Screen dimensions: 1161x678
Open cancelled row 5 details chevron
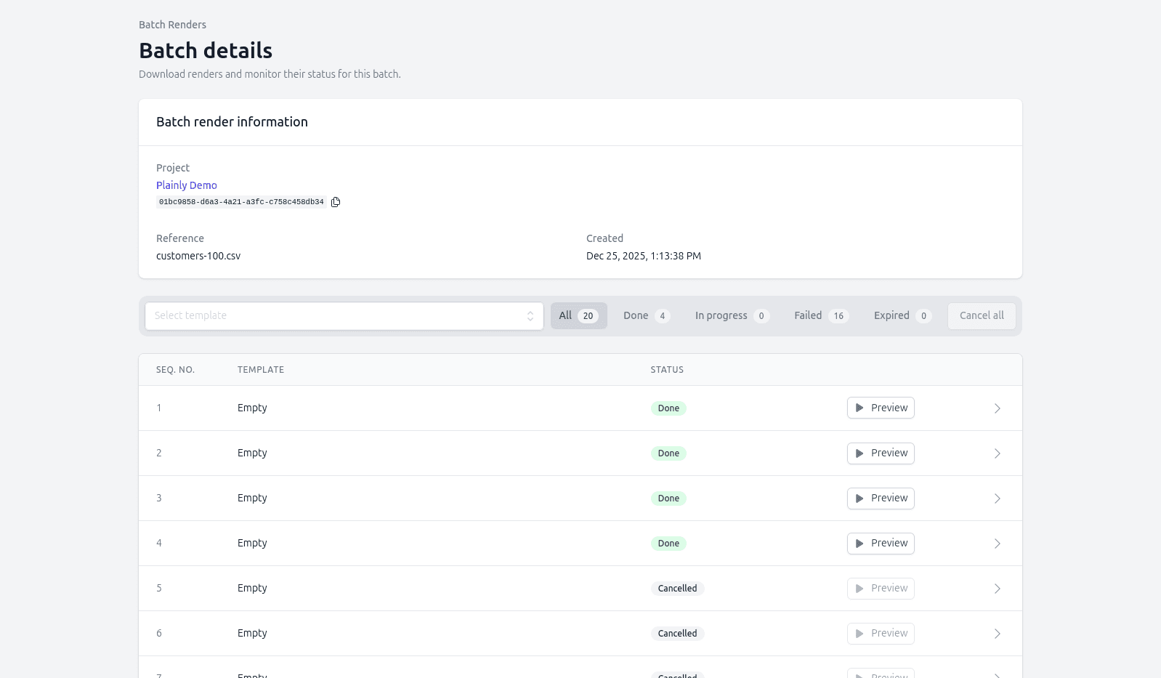997,589
